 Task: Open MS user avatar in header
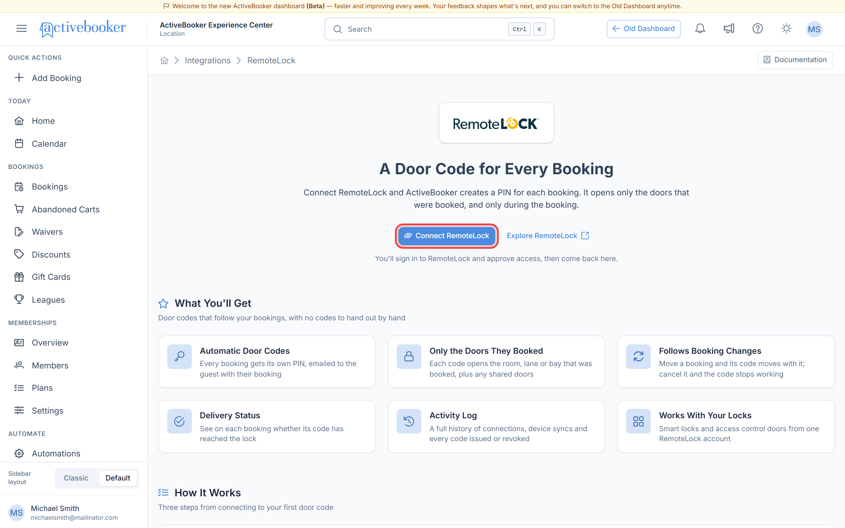coord(814,29)
